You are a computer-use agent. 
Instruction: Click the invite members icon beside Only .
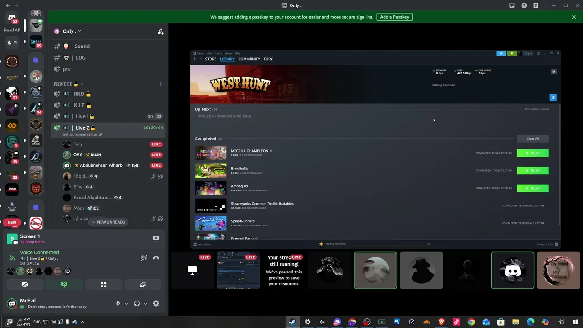tap(160, 31)
